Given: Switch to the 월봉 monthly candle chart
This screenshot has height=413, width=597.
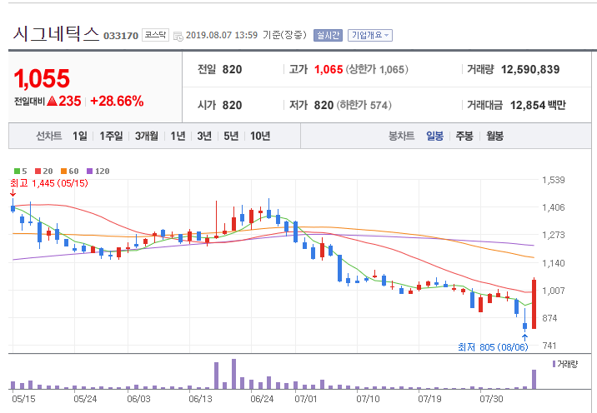Looking at the screenshot, I should point(495,136).
